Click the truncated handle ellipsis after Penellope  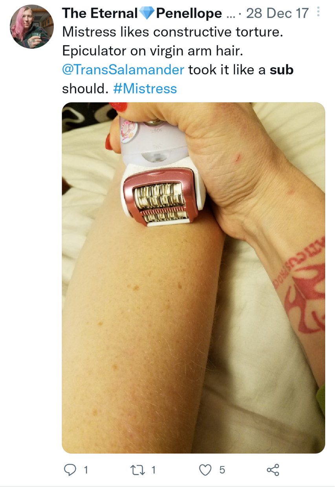click(230, 15)
